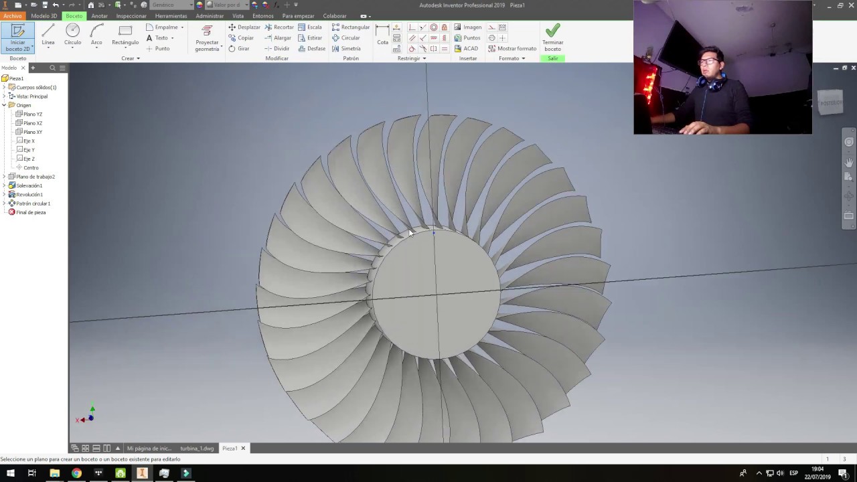Image resolution: width=857 pixels, height=482 pixels.
Task: Open the model browser hamburger menu
Action: [62, 68]
